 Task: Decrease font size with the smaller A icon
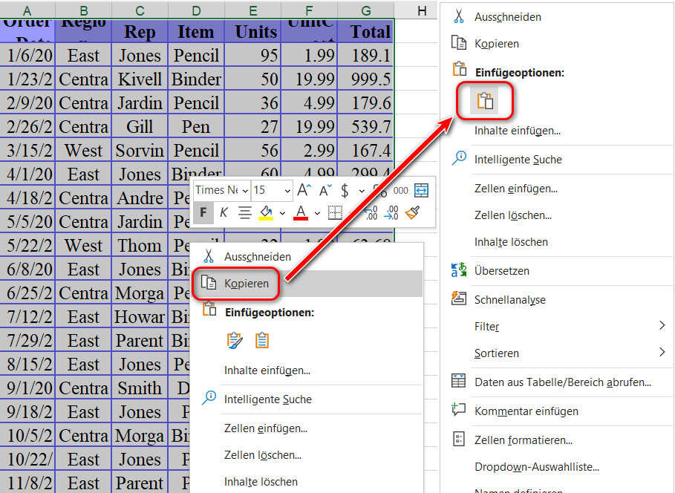pyautogui.click(x=325, y=190)
